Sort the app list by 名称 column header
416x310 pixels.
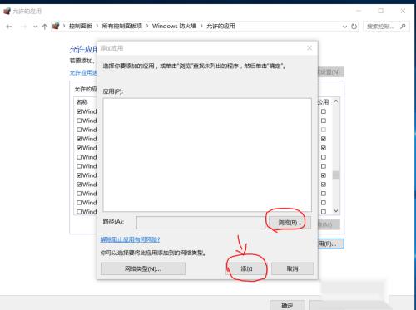point(82,102)
